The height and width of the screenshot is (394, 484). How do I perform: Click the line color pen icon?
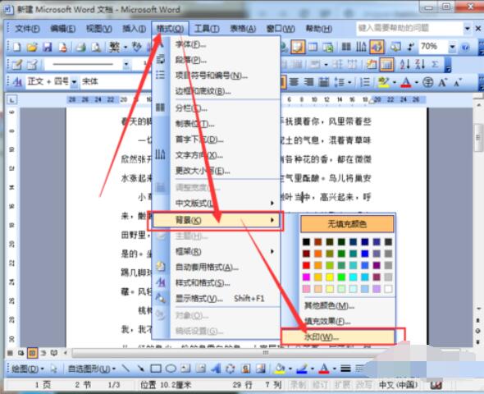[x=302, y=368]
